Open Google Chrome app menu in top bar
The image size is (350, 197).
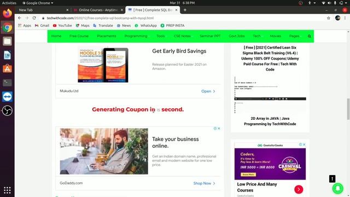38,3
